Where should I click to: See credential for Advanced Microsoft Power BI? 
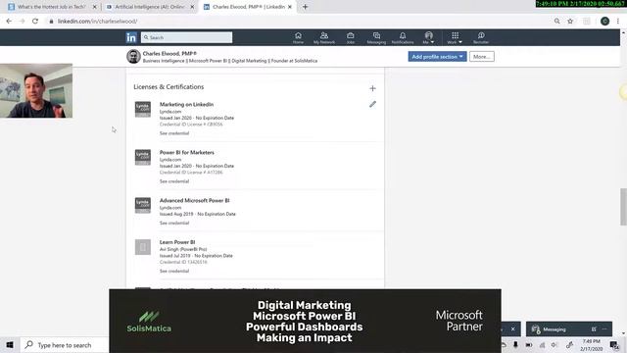pyautogui.click(x=174, y=223)
